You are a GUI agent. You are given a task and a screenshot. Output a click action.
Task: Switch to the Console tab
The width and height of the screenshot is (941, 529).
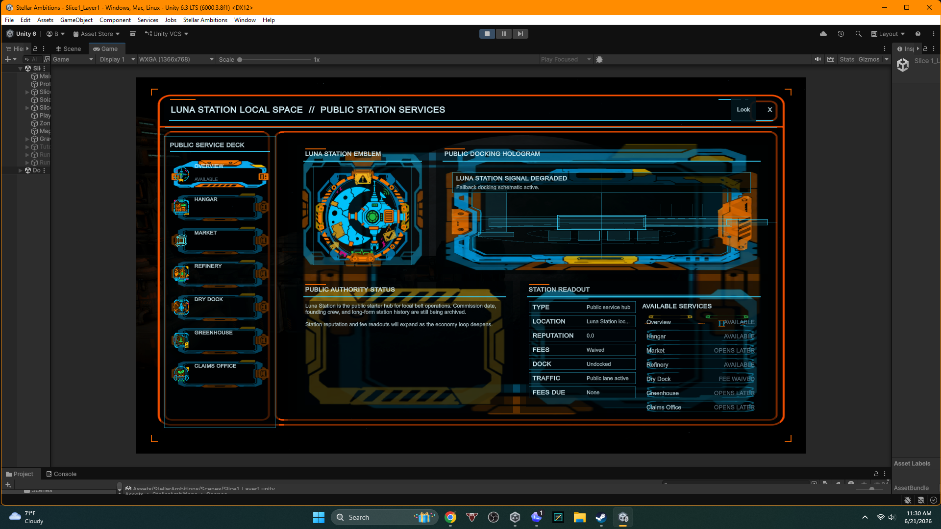tap(61, 474)
